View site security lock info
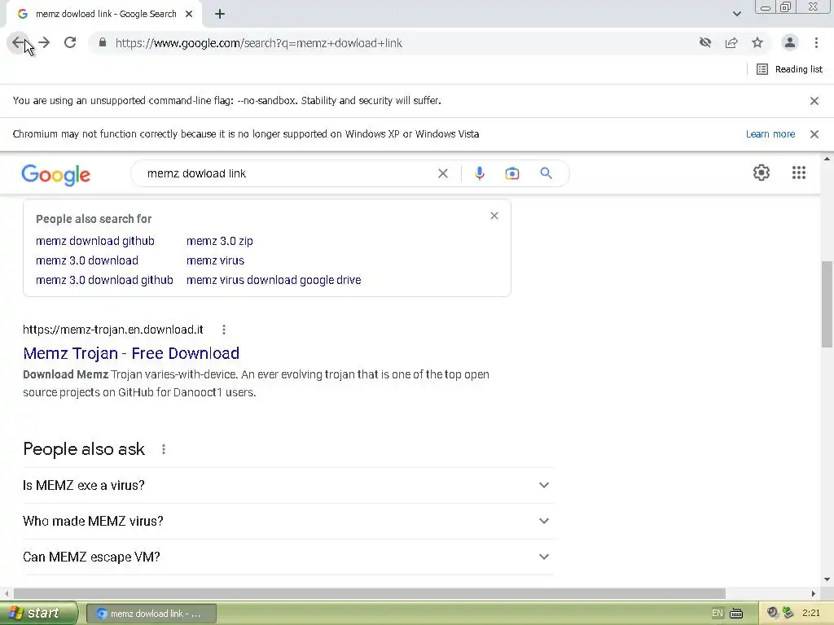 (103, 42)
